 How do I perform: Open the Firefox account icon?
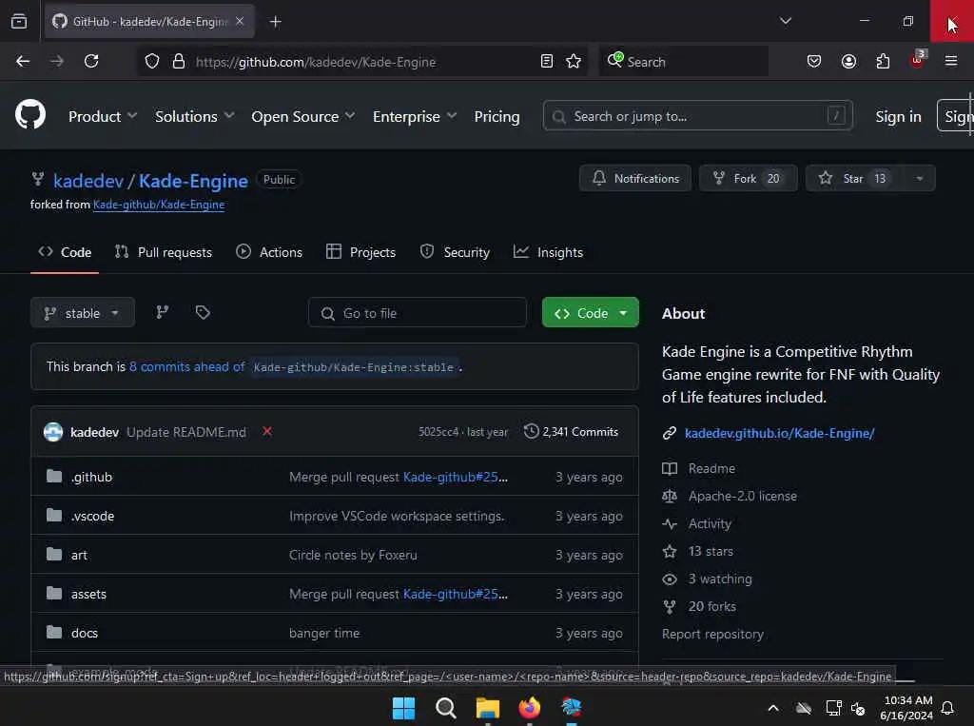pos(848,61)
